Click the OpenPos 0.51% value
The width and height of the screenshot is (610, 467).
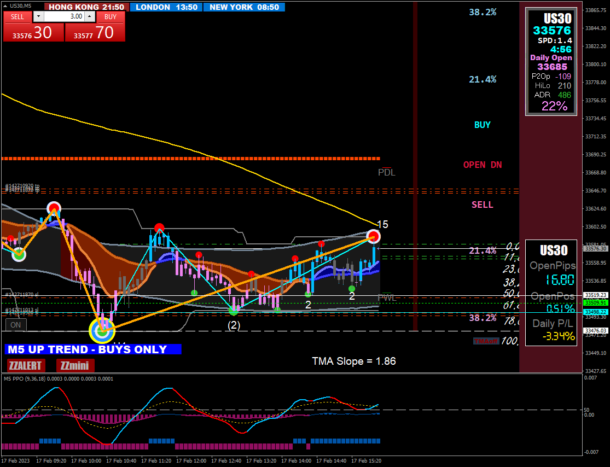coord(560,308)
